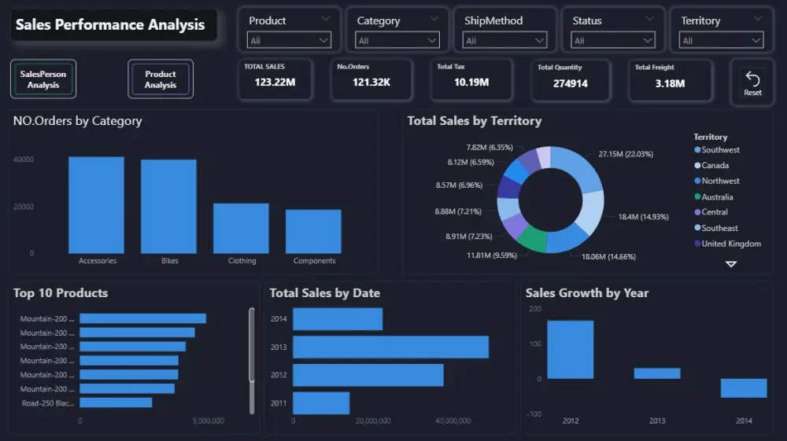Click the 18.4M (14.93%) data label
The image size is (787, 441).
coord(644,216)
